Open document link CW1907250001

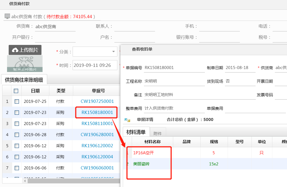97,101
